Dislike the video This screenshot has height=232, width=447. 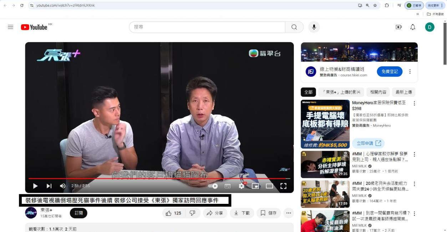192,213
